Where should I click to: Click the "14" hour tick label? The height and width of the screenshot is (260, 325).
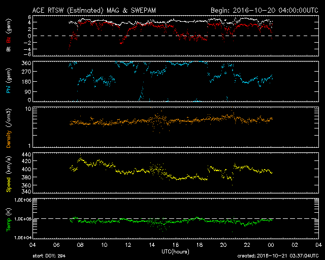pyautogui.click(x=152, y=245)
